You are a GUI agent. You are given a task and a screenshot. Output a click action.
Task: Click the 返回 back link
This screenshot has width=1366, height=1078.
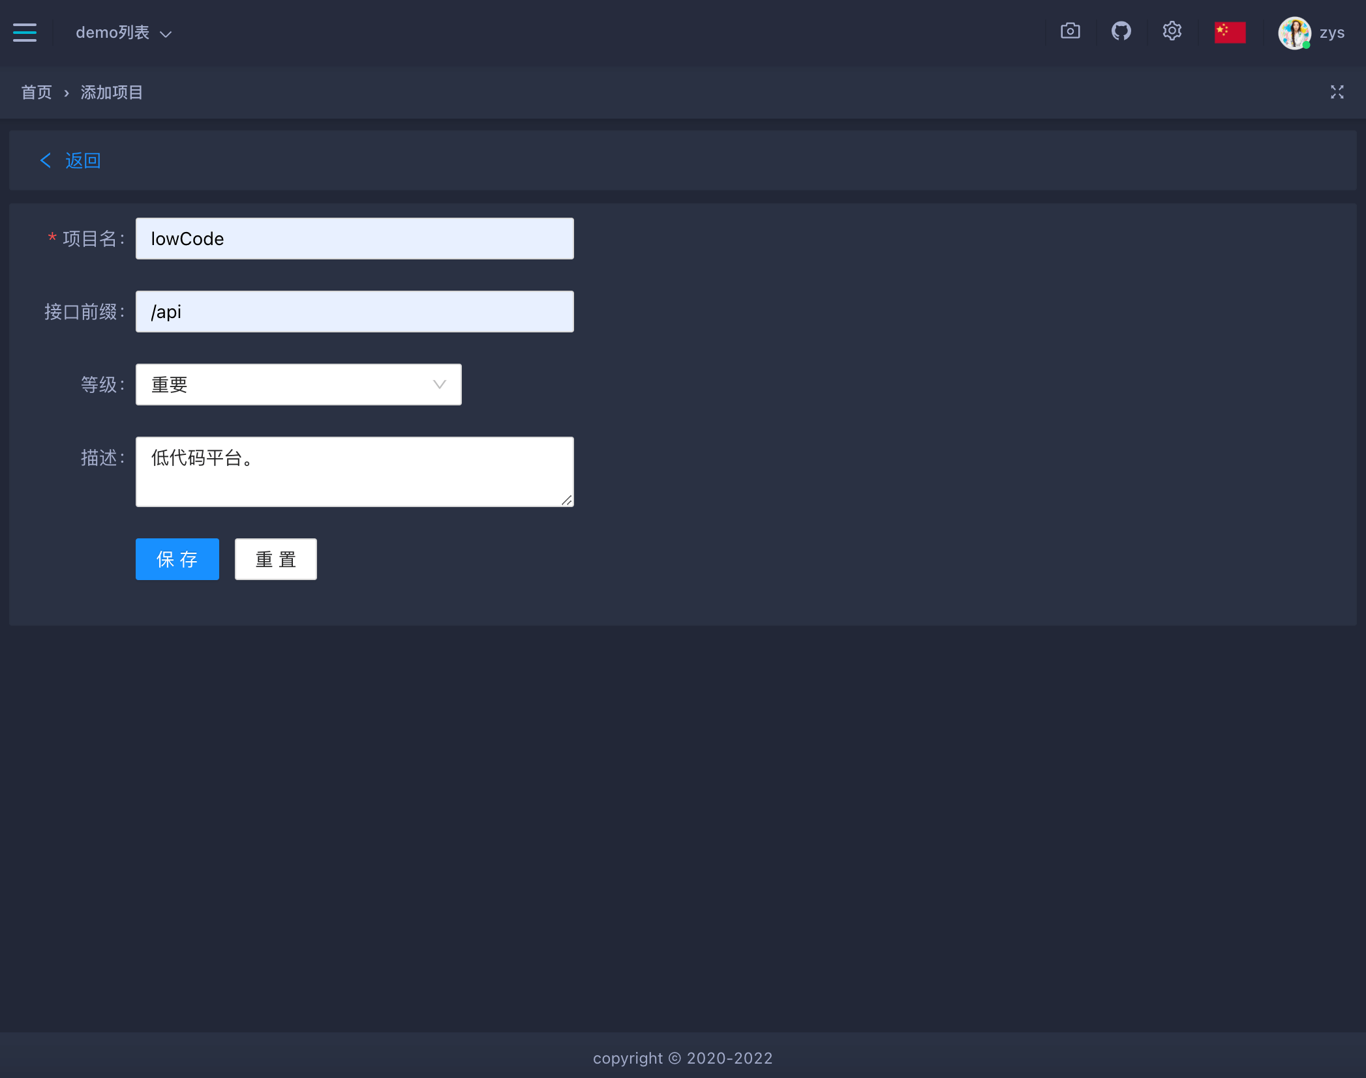(x=83, y=160)
